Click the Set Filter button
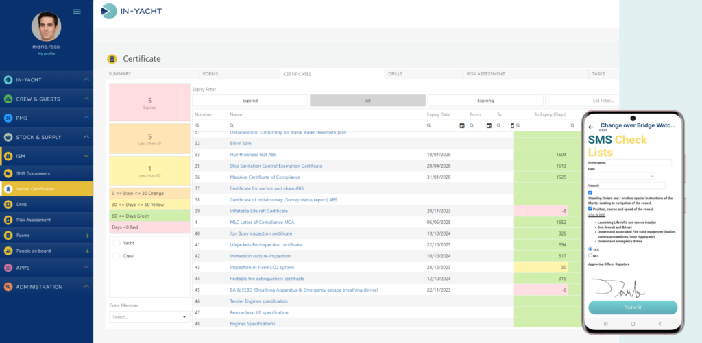This screenshot has width=702, height=343. pos(582,101)
